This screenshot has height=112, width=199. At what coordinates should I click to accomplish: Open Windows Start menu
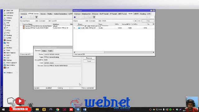(3, 110)
